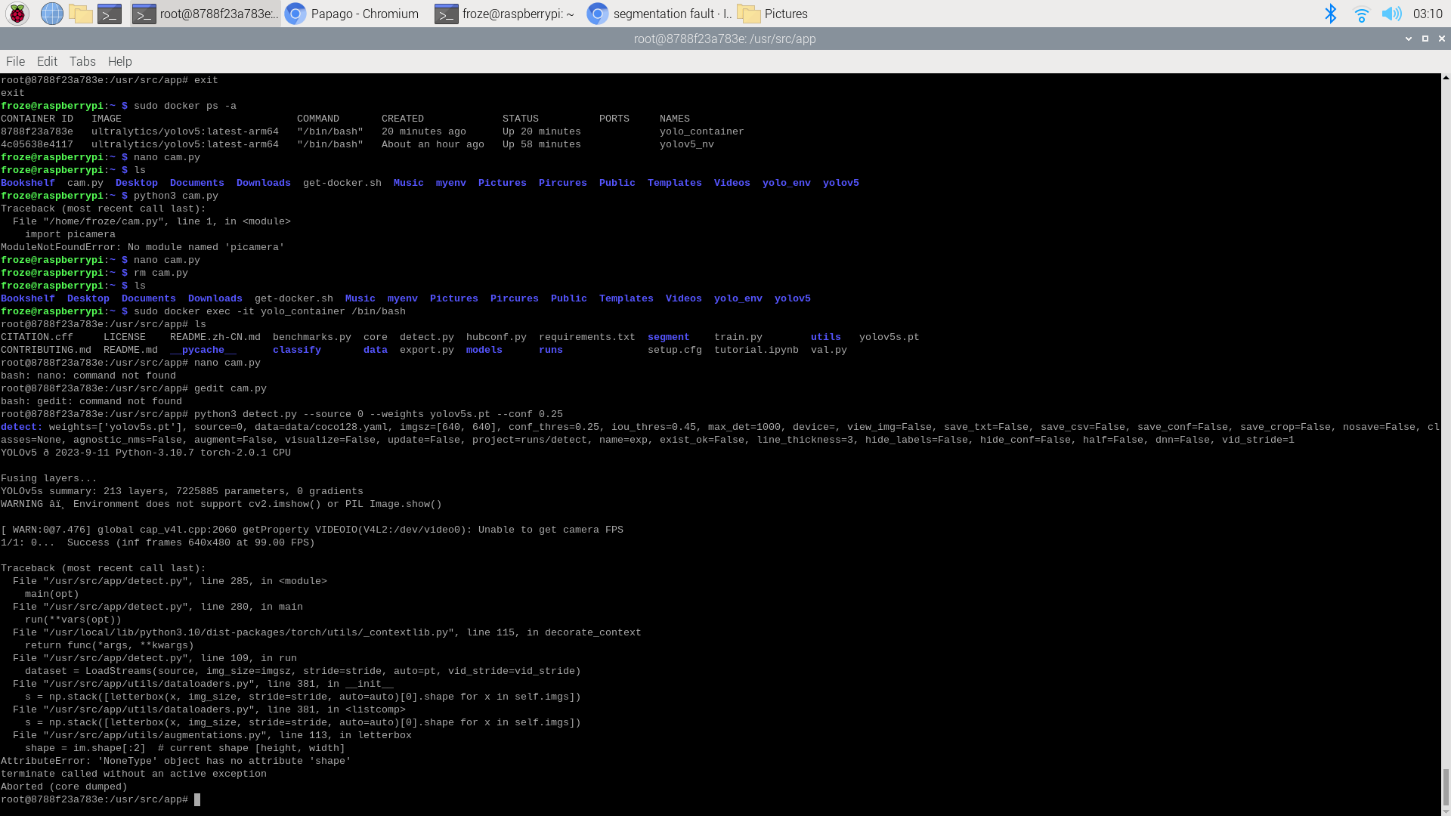Open the File menu
This screenshot has width=1451, height=816.
(x=14, y=61)
